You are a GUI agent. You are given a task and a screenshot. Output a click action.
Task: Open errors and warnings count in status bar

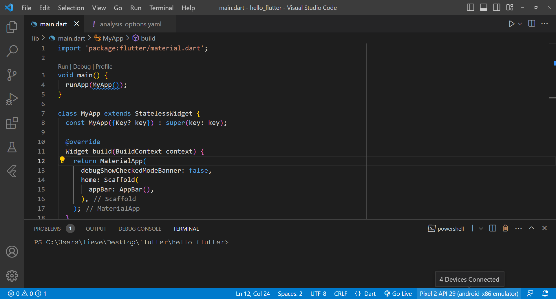(27, 293)
